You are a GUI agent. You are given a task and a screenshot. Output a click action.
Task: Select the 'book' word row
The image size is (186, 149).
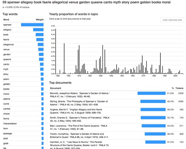click(x=23, y=35)
